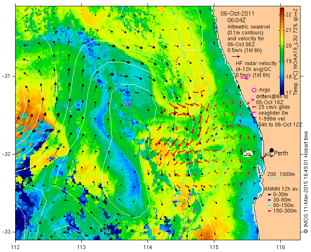Click the magenta HF radar arrow legend
311x252 pixels.
(x=244, y=78)
